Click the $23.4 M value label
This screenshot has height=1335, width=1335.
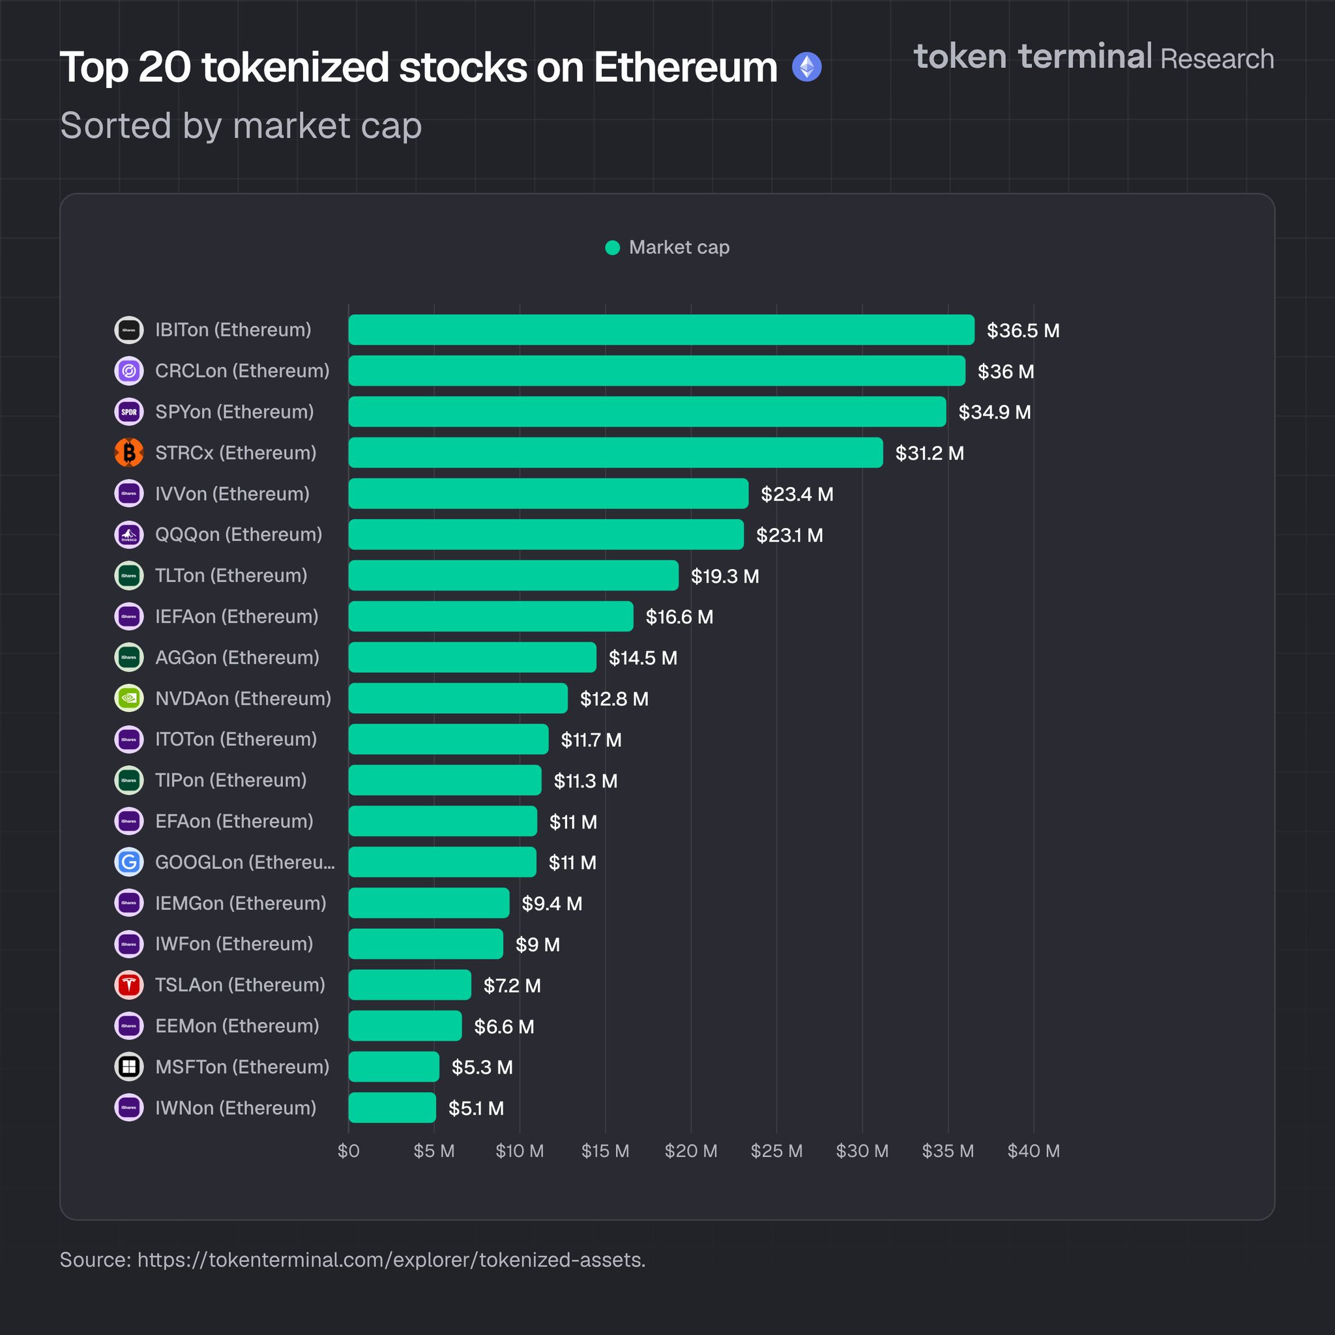point(797,494)
